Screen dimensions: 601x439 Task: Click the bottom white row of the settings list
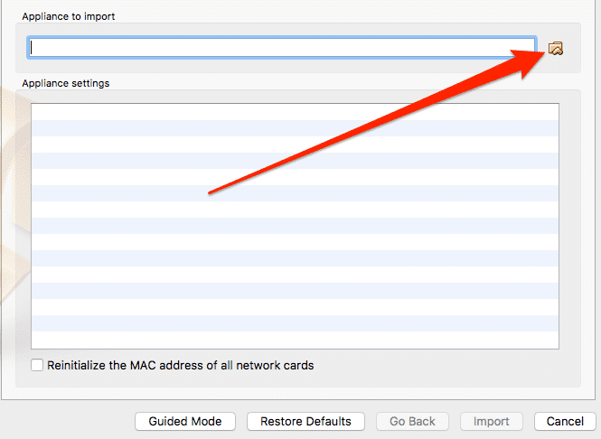tap(295, 340)
